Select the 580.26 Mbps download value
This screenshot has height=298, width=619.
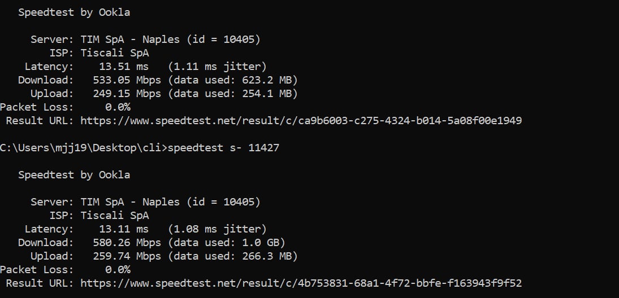pos(127,243)
